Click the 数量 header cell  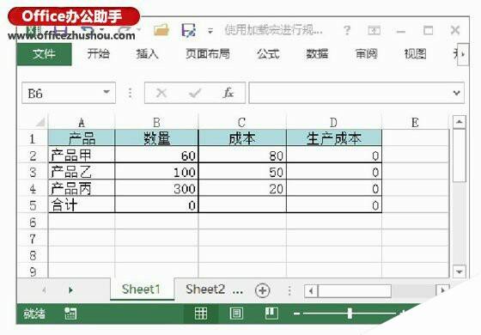point(156,138)
